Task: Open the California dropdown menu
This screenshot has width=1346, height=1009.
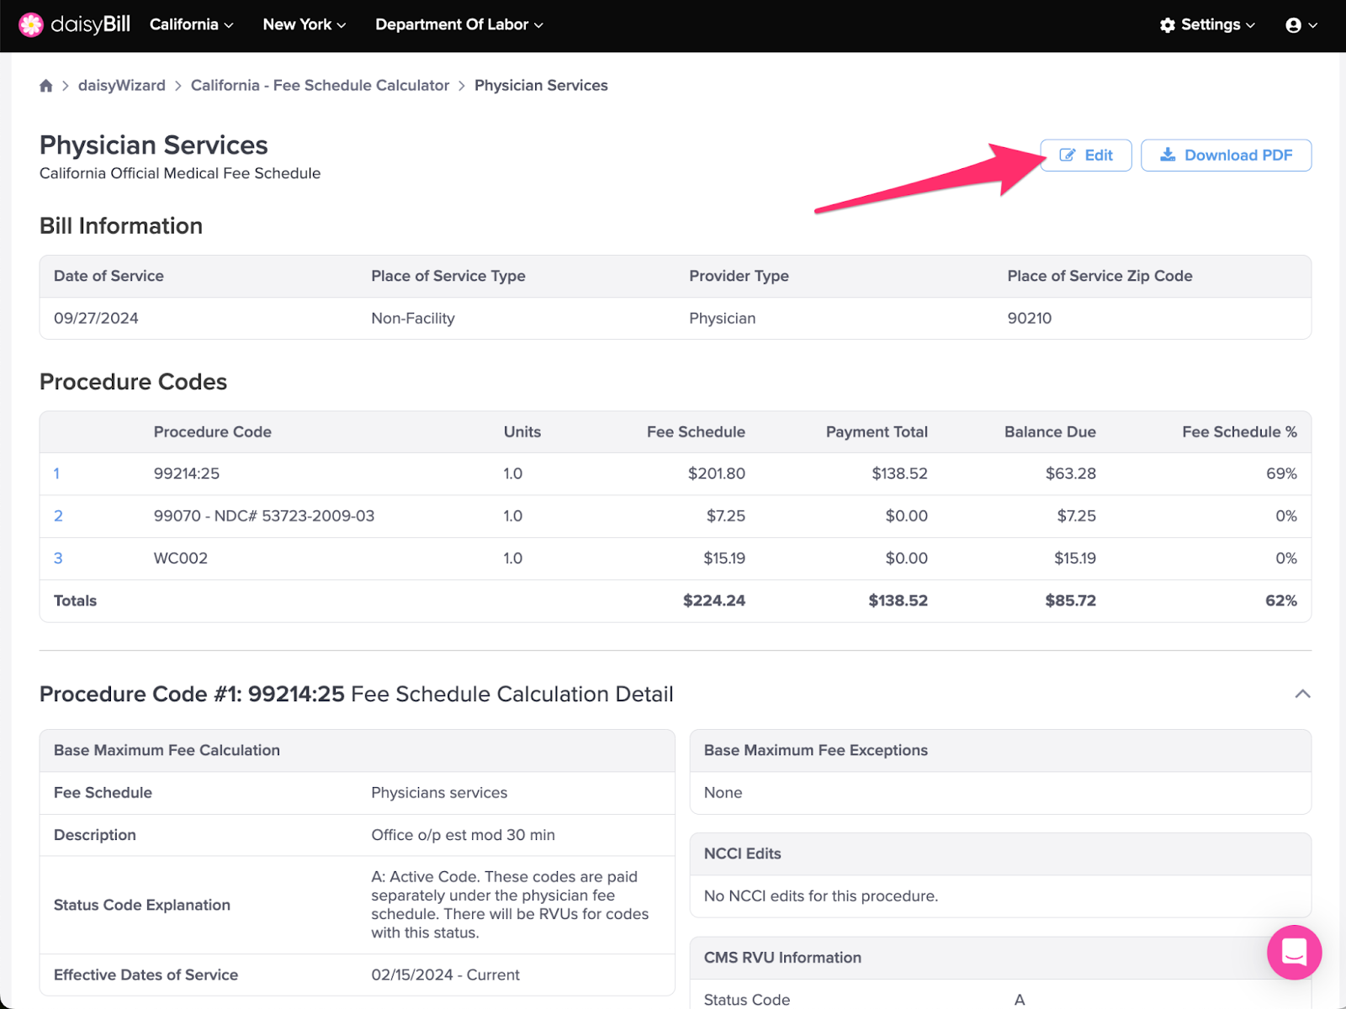Action: click(191, 25)
